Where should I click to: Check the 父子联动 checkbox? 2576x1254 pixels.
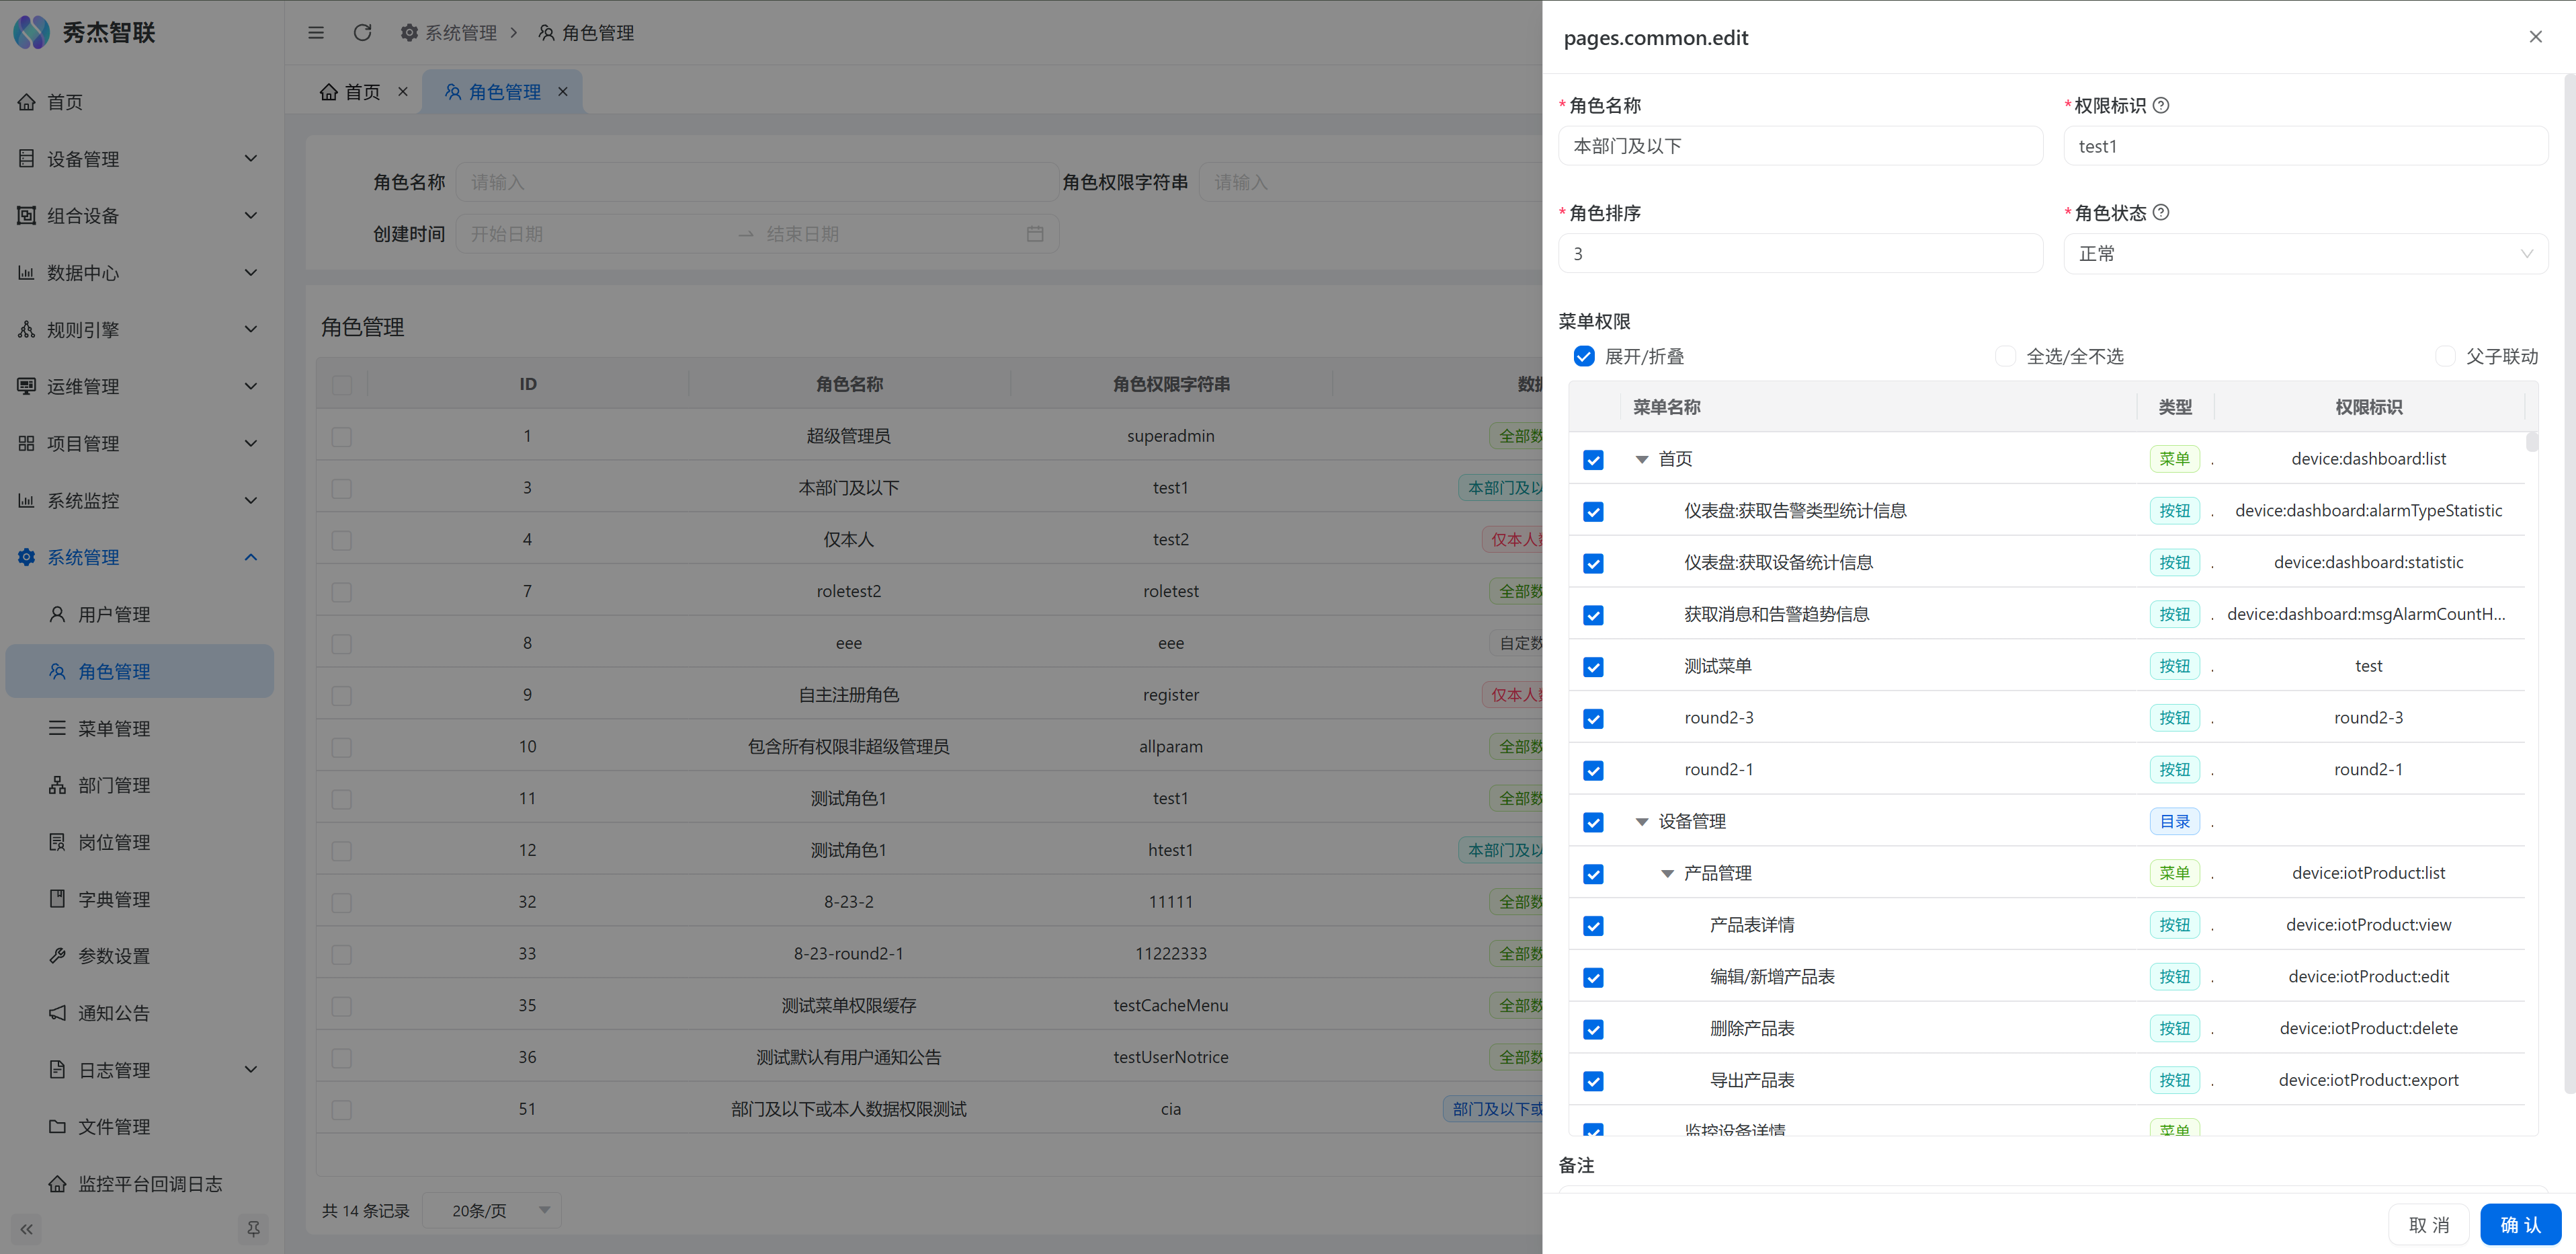2445,356
